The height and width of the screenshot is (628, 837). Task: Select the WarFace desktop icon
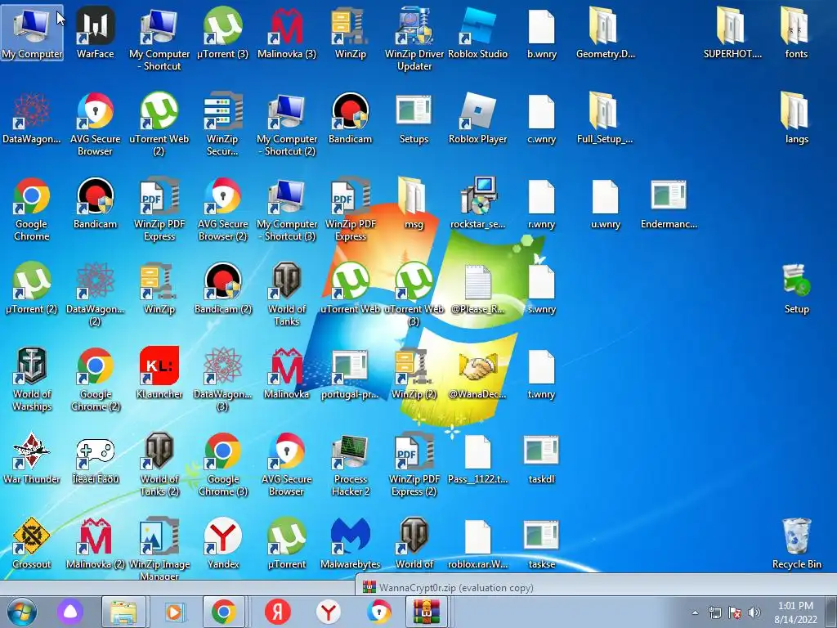(x=95, y=32)
